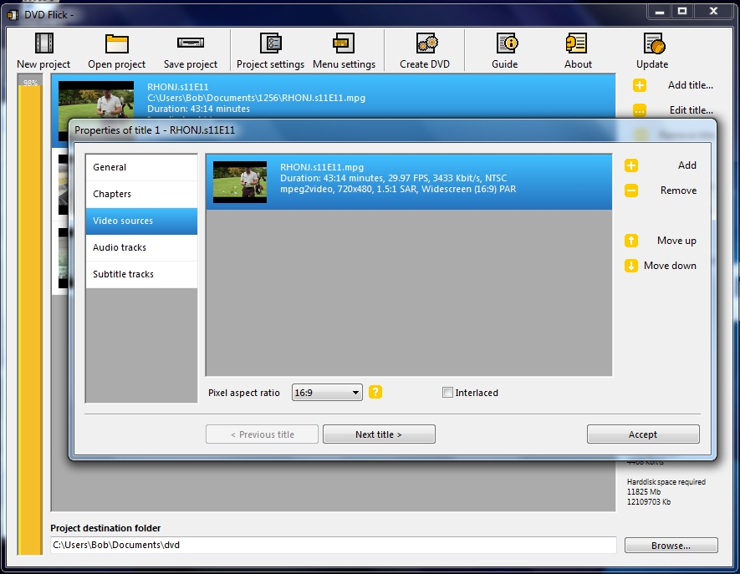This screenshot has width=740, height=574.
Task: Switch to the General section
Action: coord(141,167)
